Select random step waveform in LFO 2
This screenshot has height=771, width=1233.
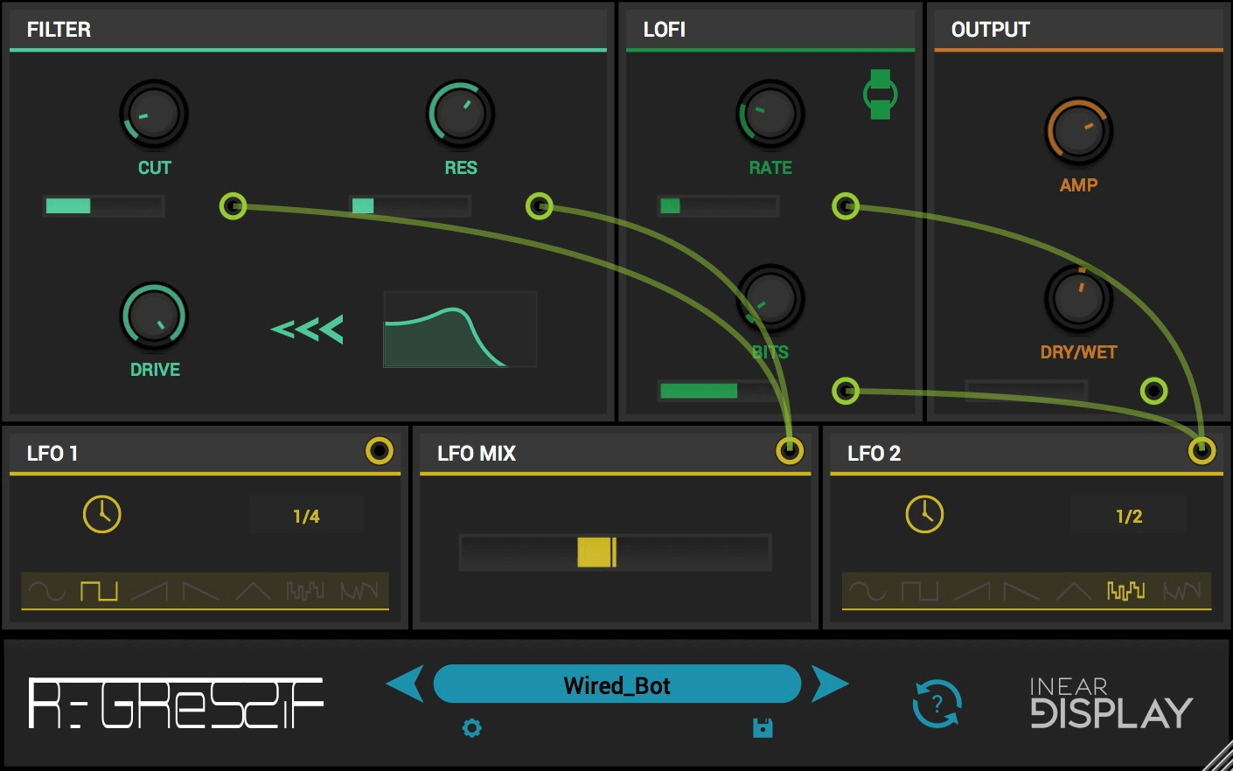[1125, 591]
